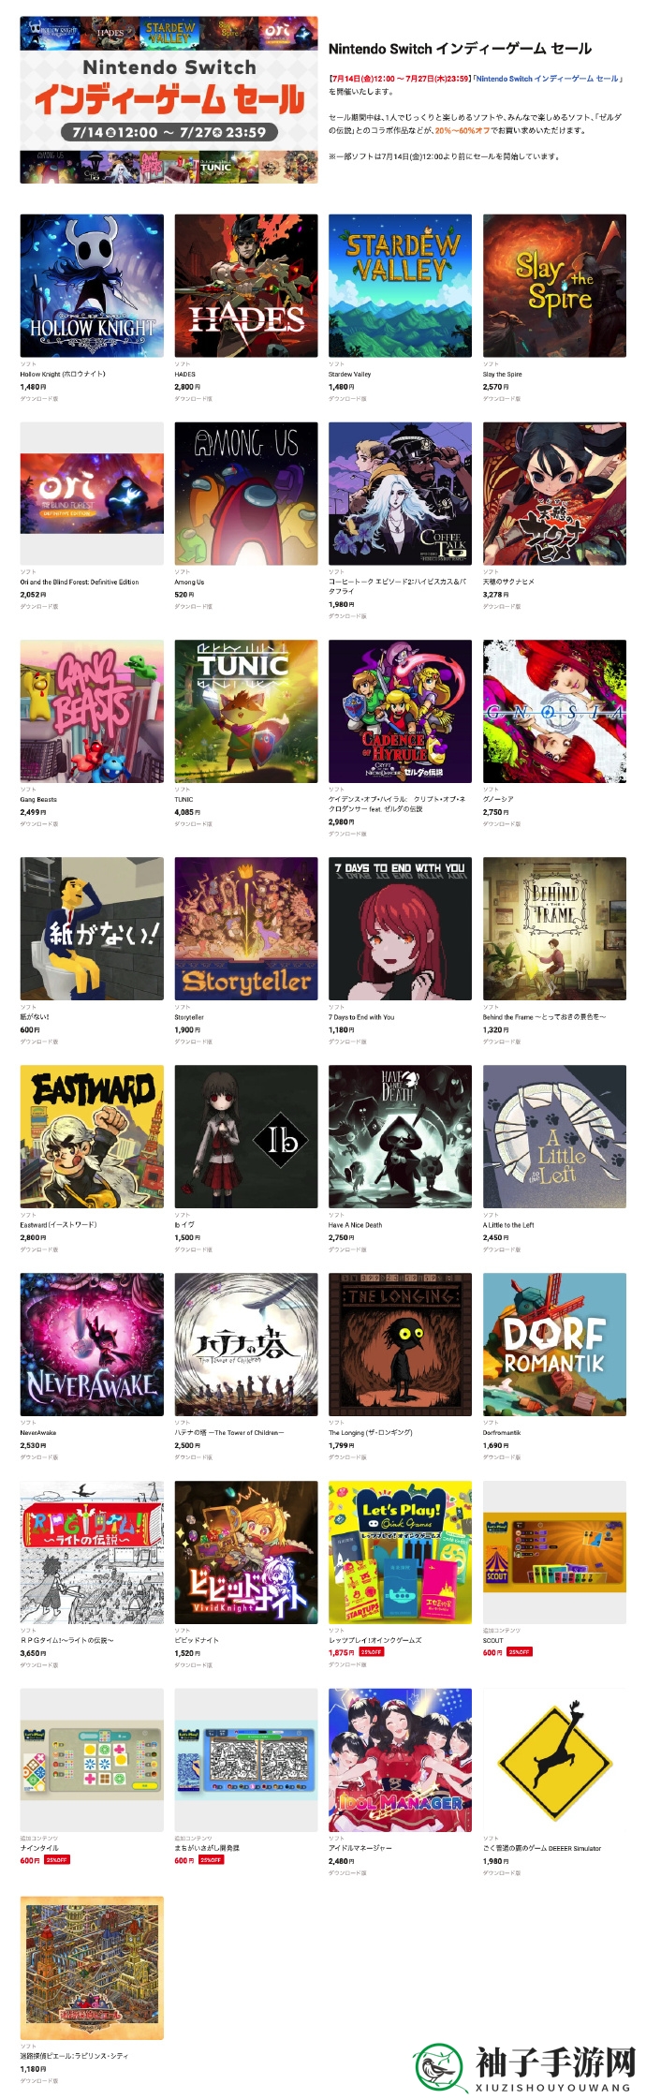This screenshot has width=646, height=2099.
Task: Open the A Little to the Left title link
Action: 508,1225
